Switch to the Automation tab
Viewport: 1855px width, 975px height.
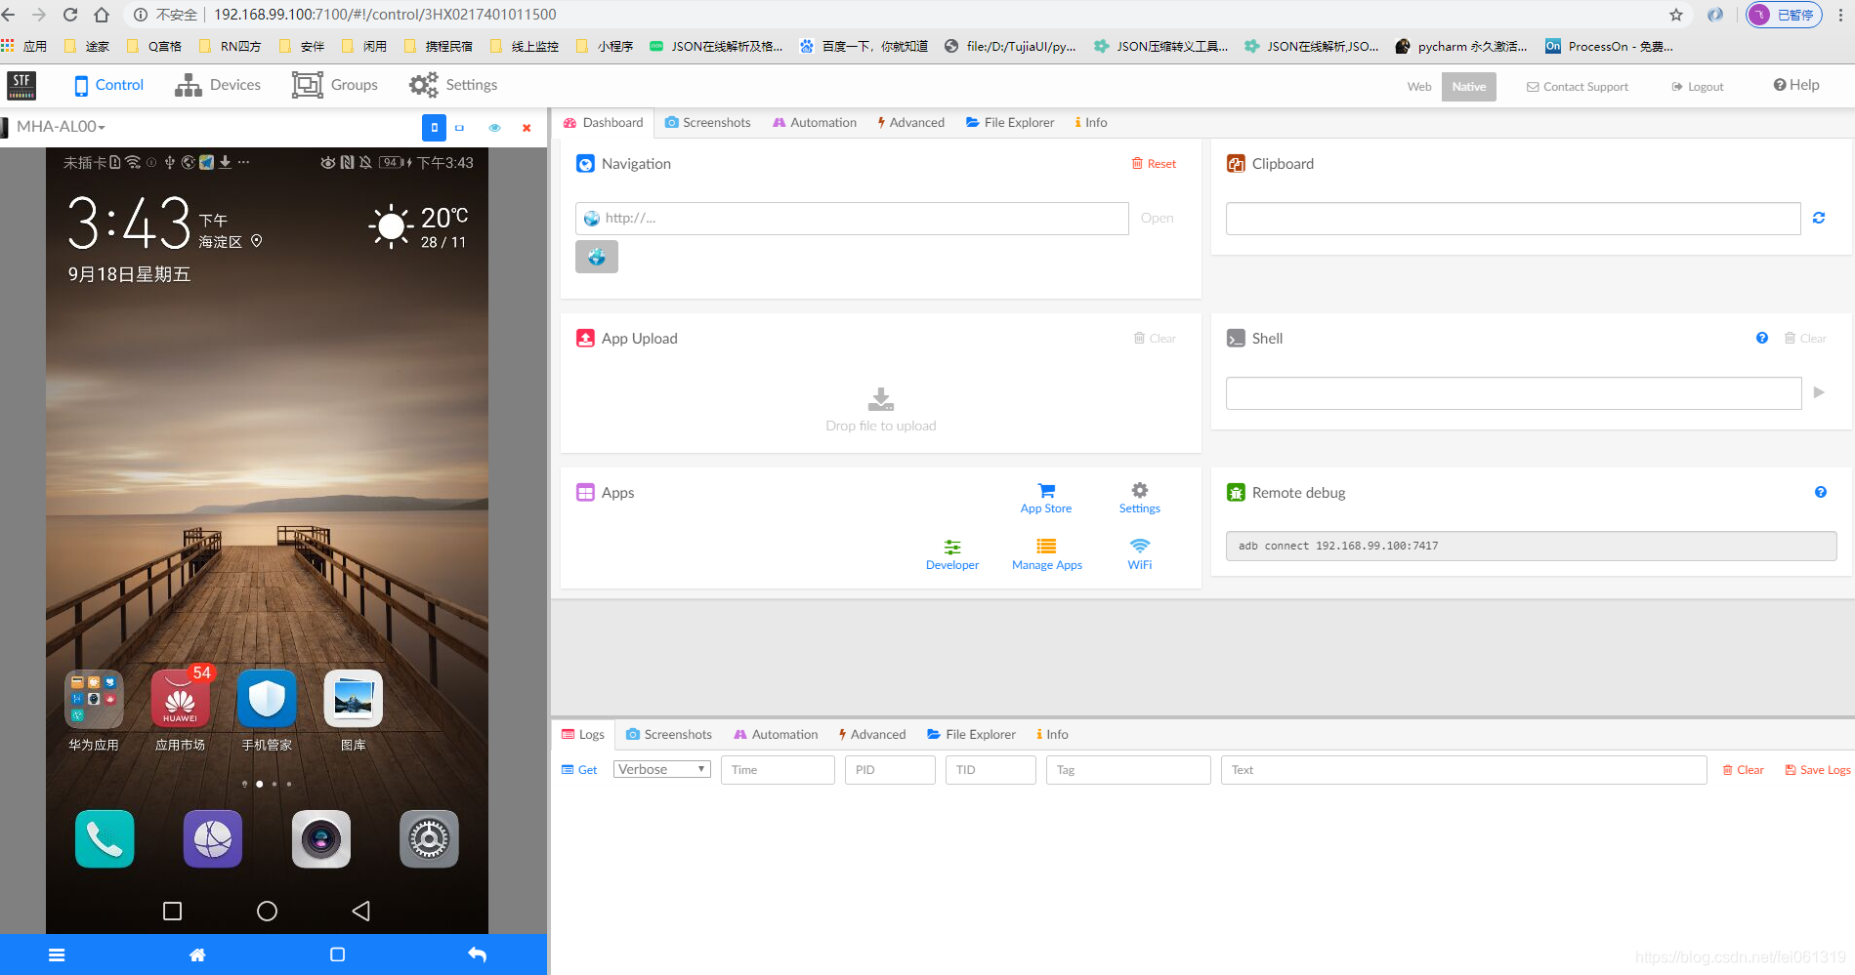pos(814,122)
